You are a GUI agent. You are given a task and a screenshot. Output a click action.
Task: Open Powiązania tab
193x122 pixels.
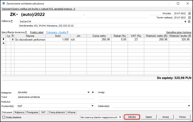(x=32, y=112)
